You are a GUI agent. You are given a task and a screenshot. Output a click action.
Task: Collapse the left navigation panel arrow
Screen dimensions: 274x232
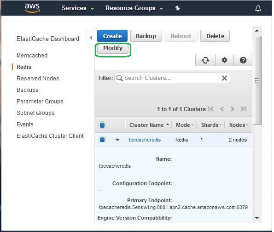tap(91, 38)
